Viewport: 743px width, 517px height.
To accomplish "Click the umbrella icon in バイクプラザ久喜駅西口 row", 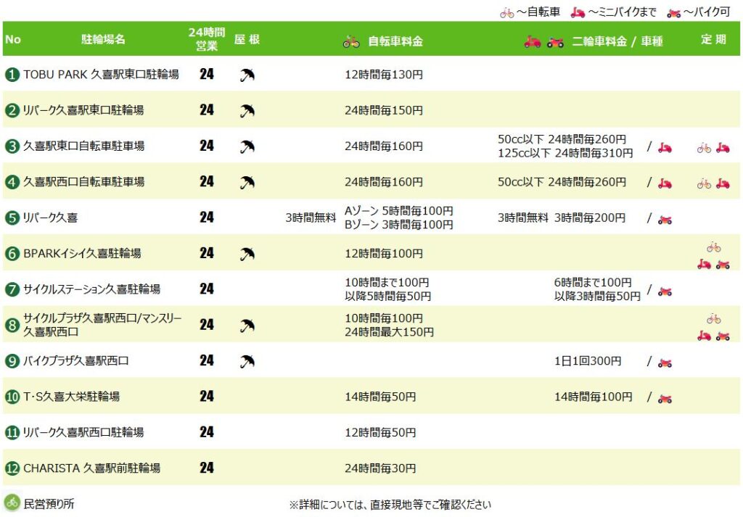I will pyautogui.click(x=247, y=361).
